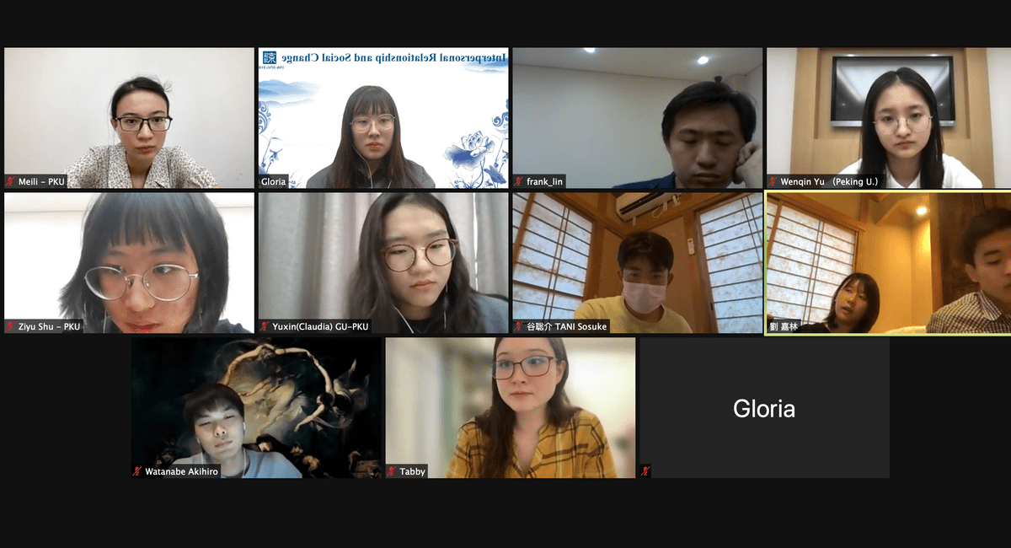This screenshot has height=548, width=1011.
Task: Select Tabby's video tile
Action: click(511, 408)
